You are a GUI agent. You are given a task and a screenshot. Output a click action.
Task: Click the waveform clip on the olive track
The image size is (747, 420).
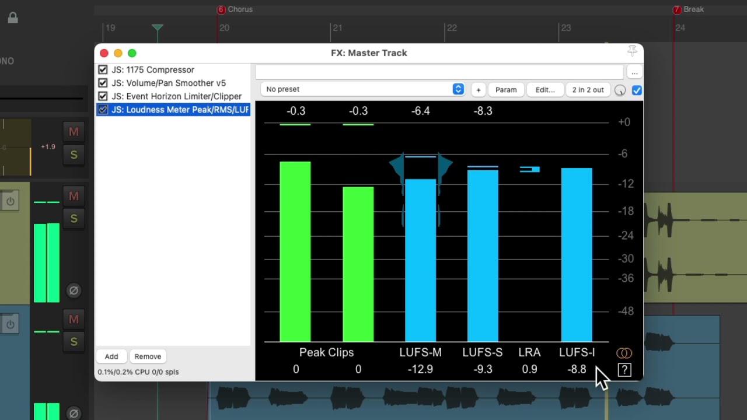pos(695,249)
